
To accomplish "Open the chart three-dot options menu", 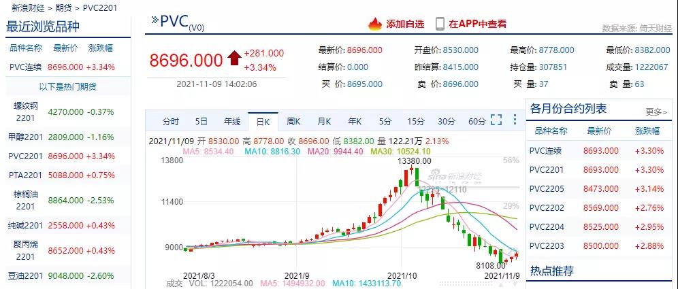I will pos(515,120).
